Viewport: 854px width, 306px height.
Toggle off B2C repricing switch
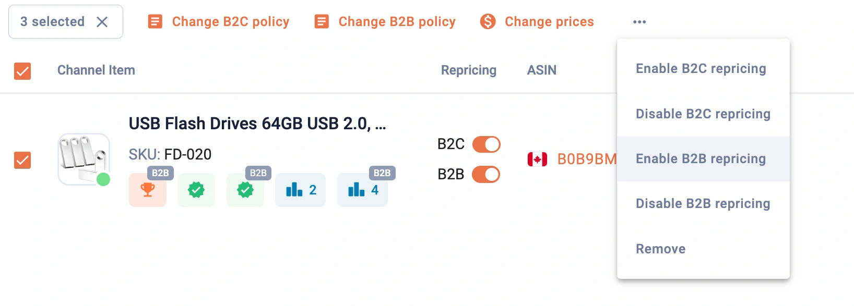(x=486, y=144)
